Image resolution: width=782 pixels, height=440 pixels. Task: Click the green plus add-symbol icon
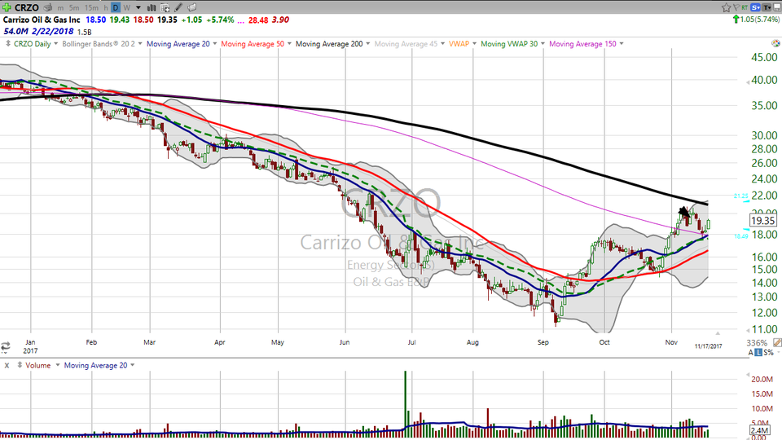pos(6,7)
